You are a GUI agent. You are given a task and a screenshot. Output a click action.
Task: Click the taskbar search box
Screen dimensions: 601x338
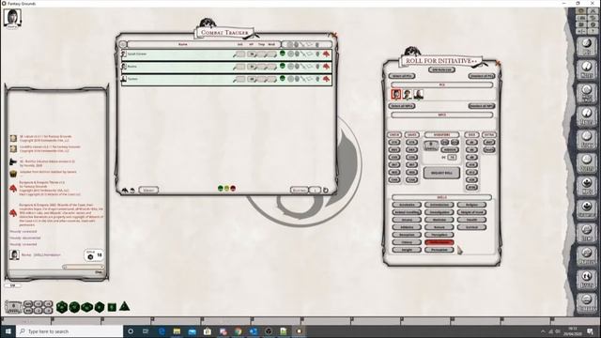coord(69,331)
